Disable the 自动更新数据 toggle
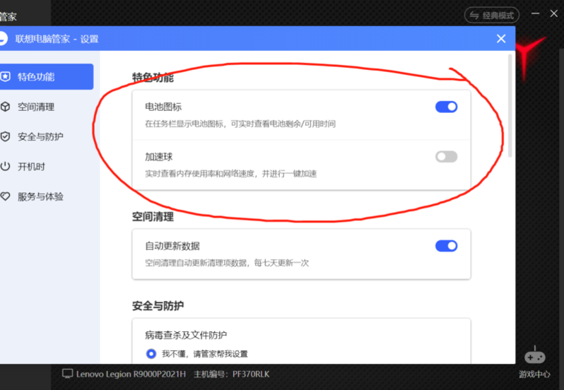 pos(446,246)
